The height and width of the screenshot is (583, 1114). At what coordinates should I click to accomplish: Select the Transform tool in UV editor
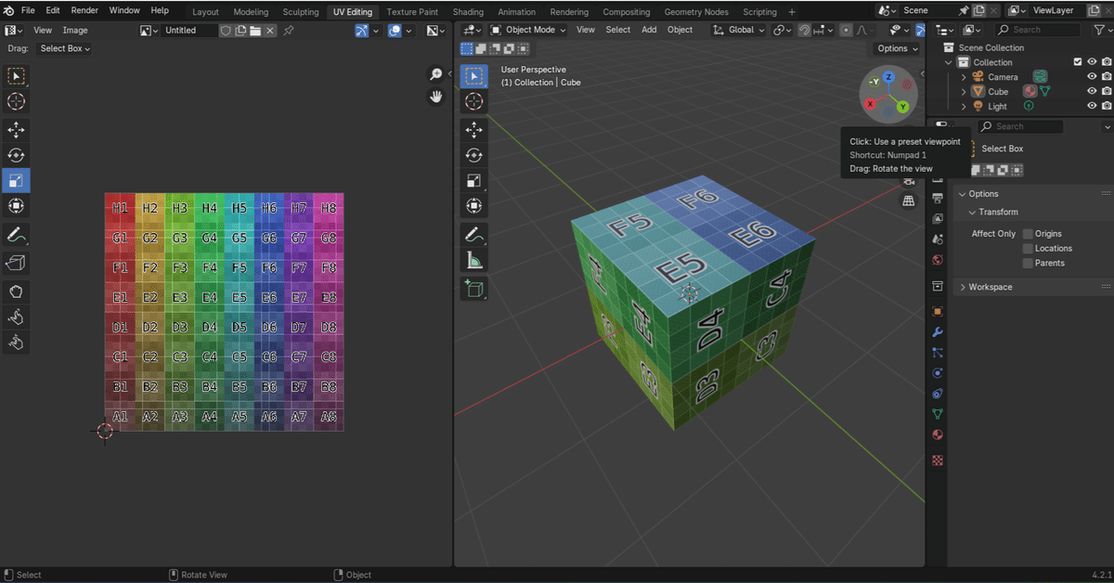click(x=17, y=205)
